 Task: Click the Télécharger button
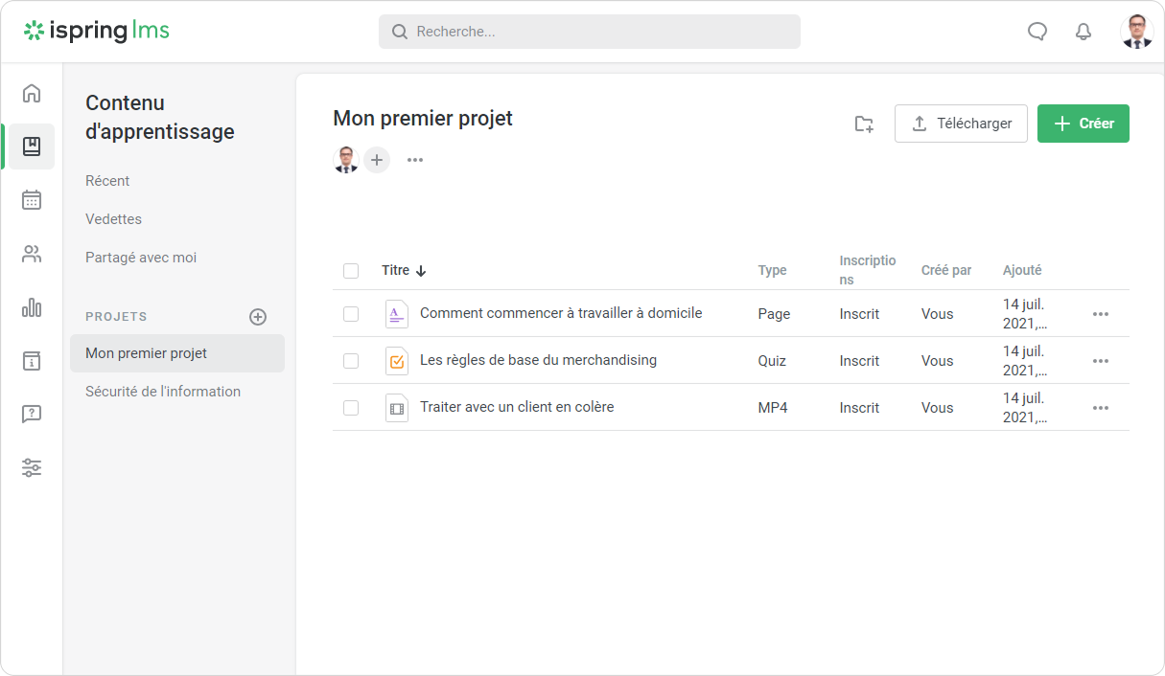960,124
